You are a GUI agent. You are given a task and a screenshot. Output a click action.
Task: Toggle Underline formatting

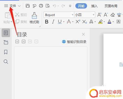[60, 22]
